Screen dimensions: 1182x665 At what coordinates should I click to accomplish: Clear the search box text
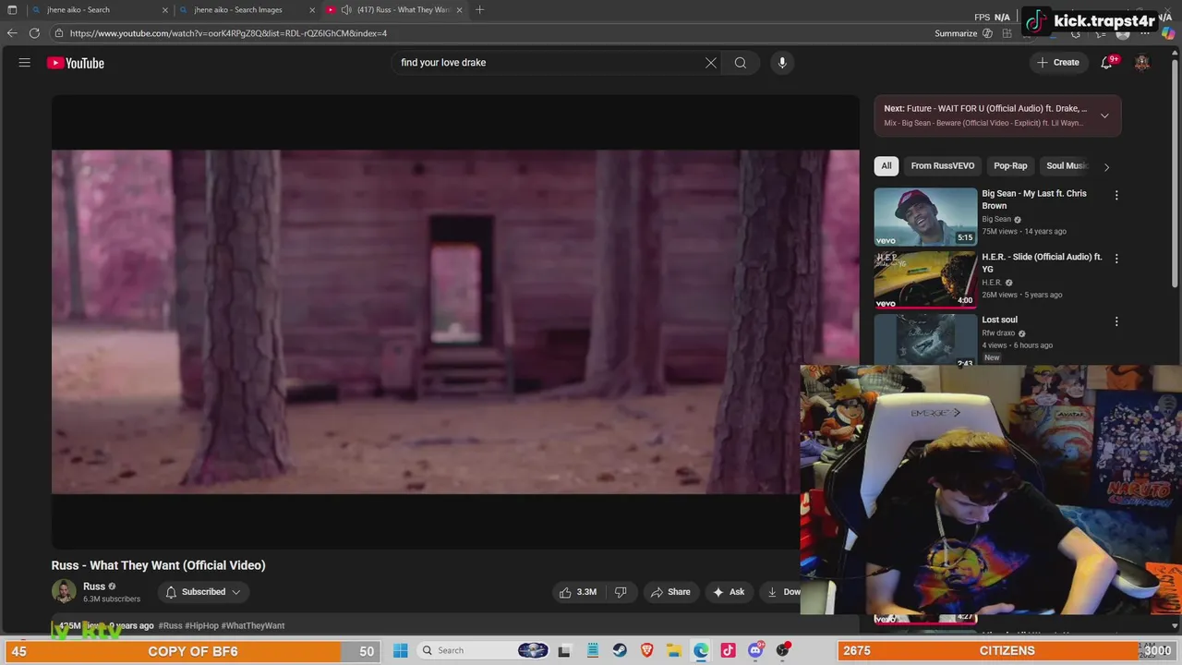coord(711,63)
